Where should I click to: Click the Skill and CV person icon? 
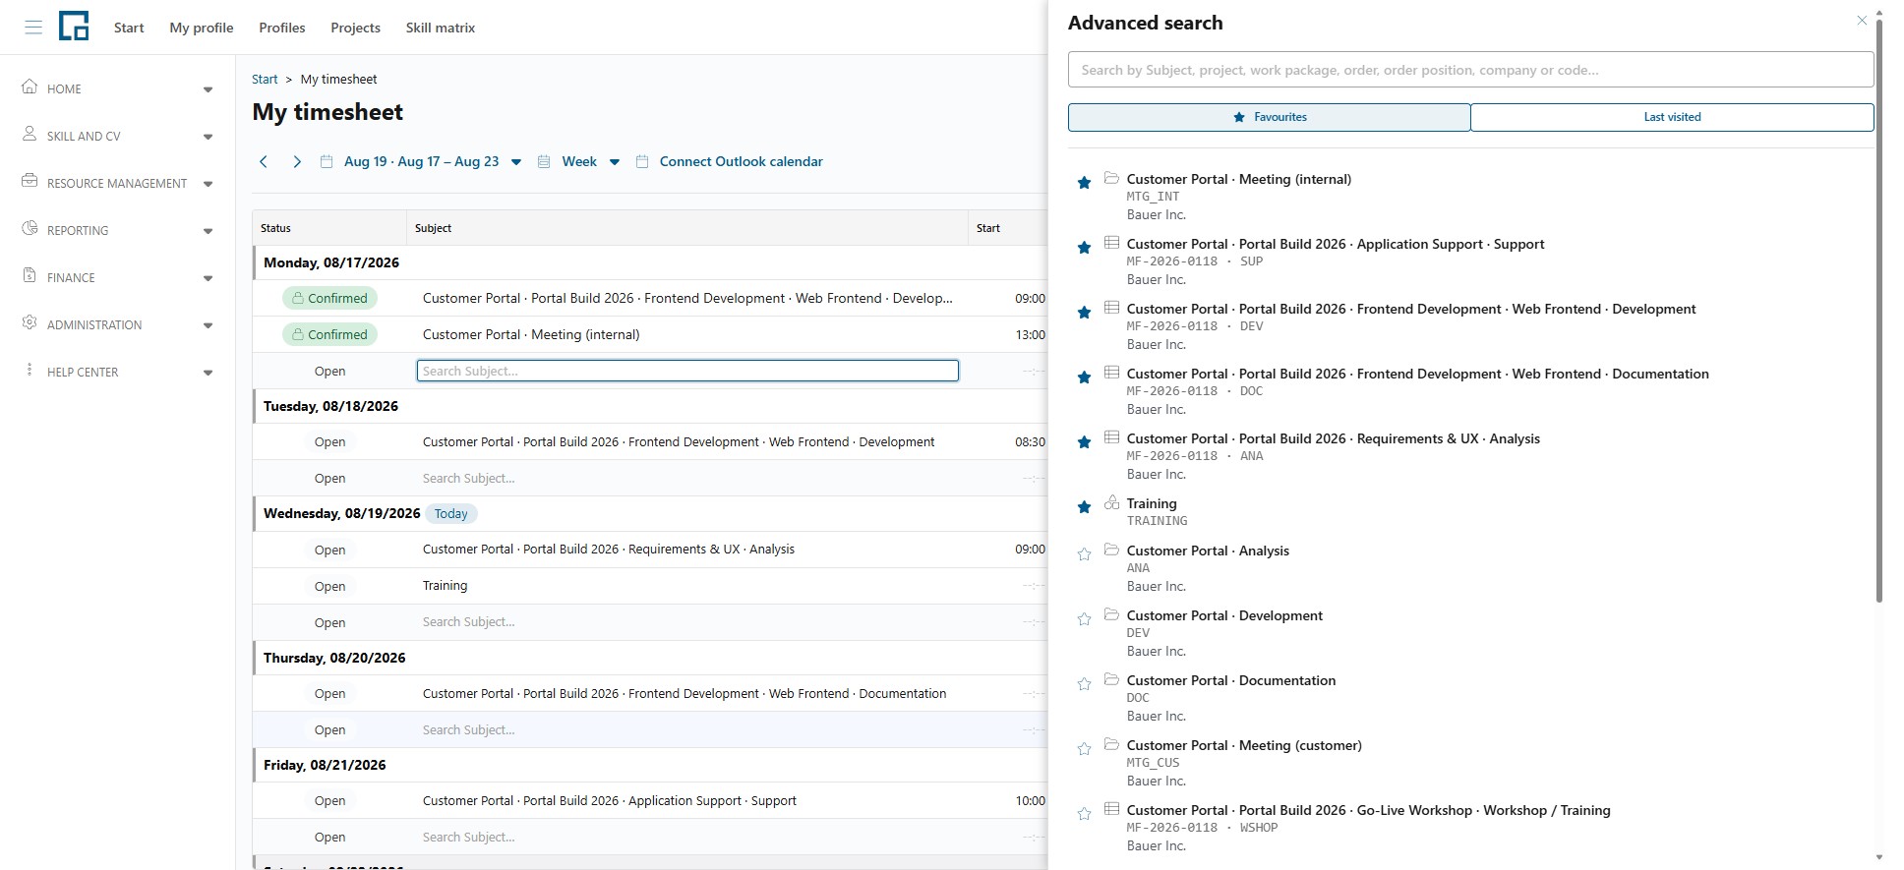point(30,134)
